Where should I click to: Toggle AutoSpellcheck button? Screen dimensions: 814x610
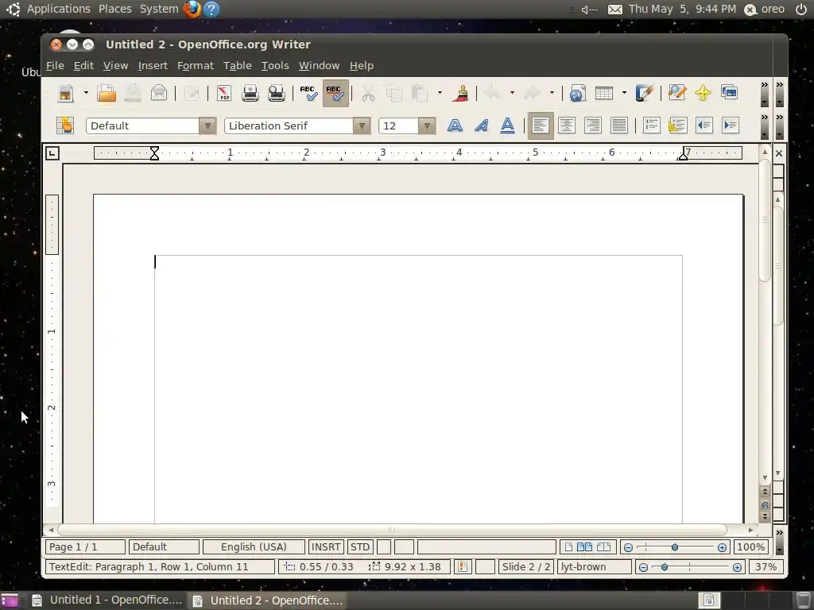[335, 94]
